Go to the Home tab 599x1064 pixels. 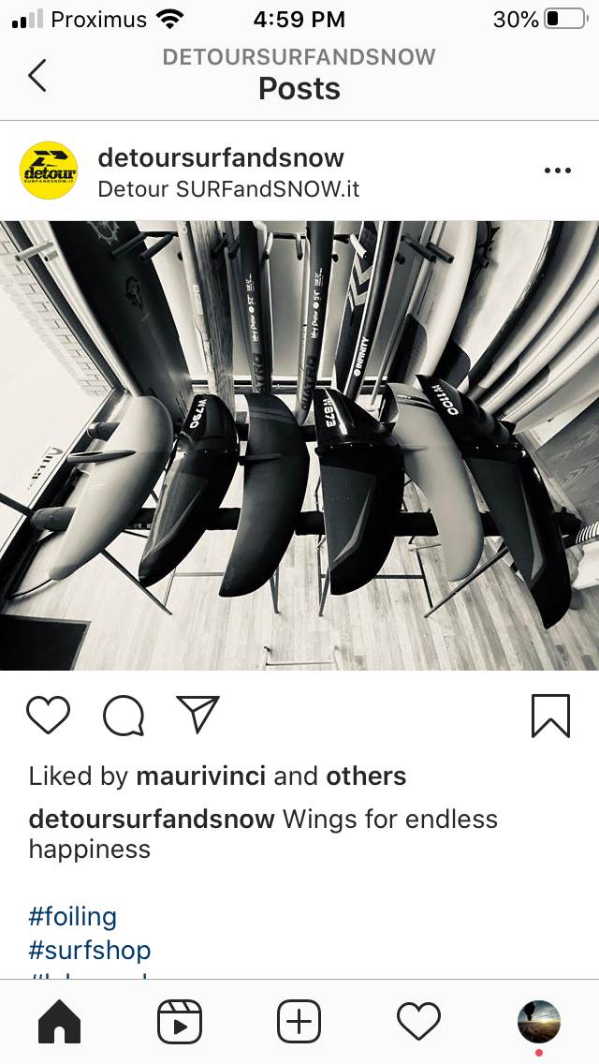click(x=60, y=1021)
